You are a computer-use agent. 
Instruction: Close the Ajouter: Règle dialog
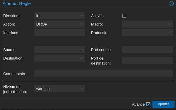coord(171,4)
